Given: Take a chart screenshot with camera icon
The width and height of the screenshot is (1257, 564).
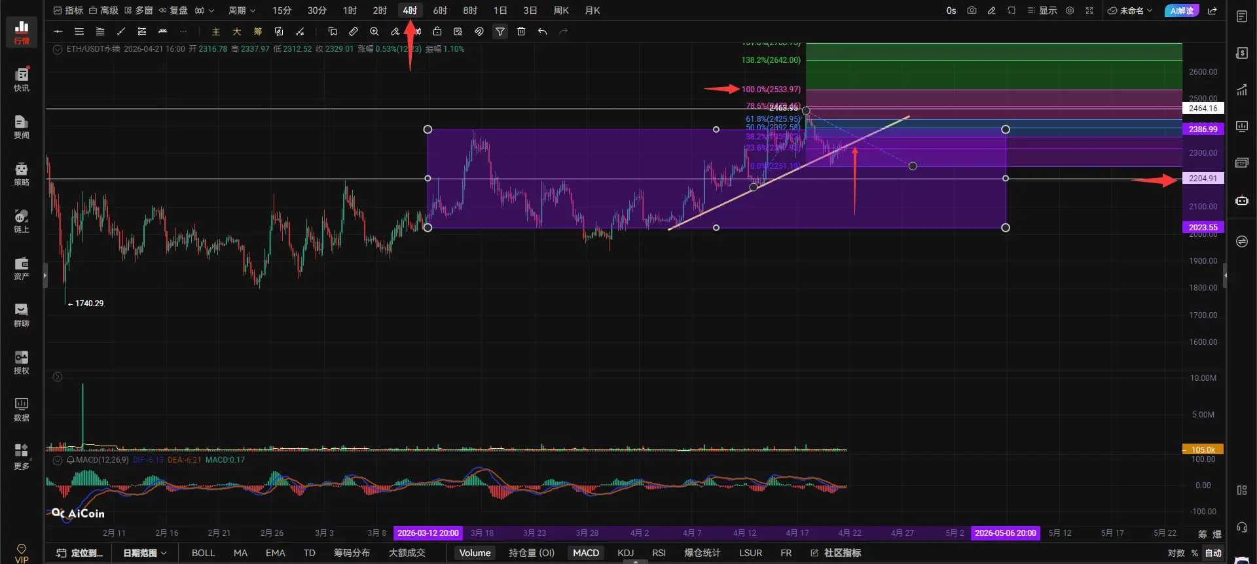Looking at the screenshot, I should point(972,10).
